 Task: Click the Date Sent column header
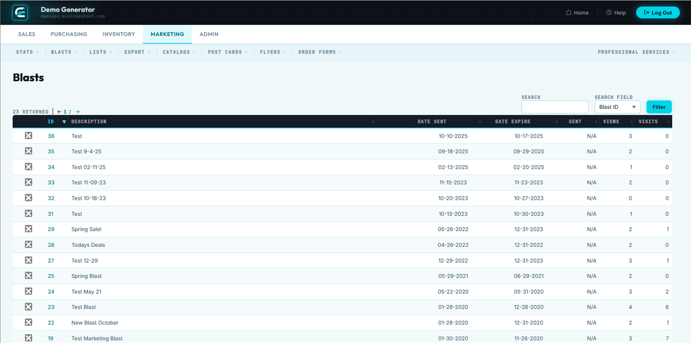pos(432,122)
